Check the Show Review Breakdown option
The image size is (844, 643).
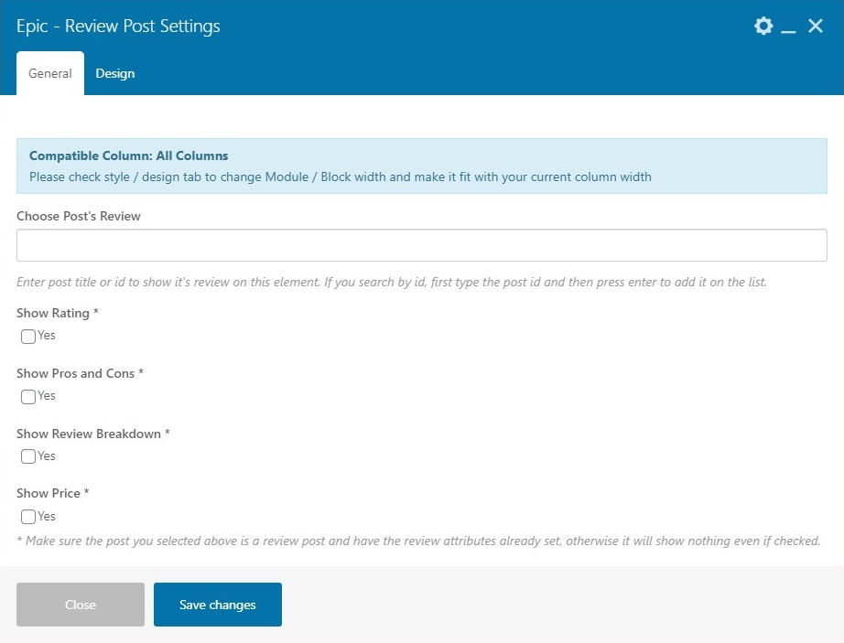[28, 456]
